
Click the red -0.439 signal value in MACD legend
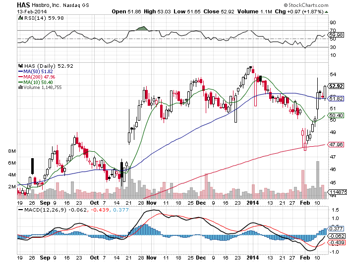(x=99, y=210)
